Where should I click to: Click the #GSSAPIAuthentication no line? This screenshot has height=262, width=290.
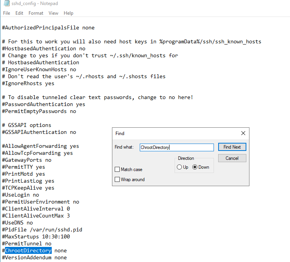(39, 132)
